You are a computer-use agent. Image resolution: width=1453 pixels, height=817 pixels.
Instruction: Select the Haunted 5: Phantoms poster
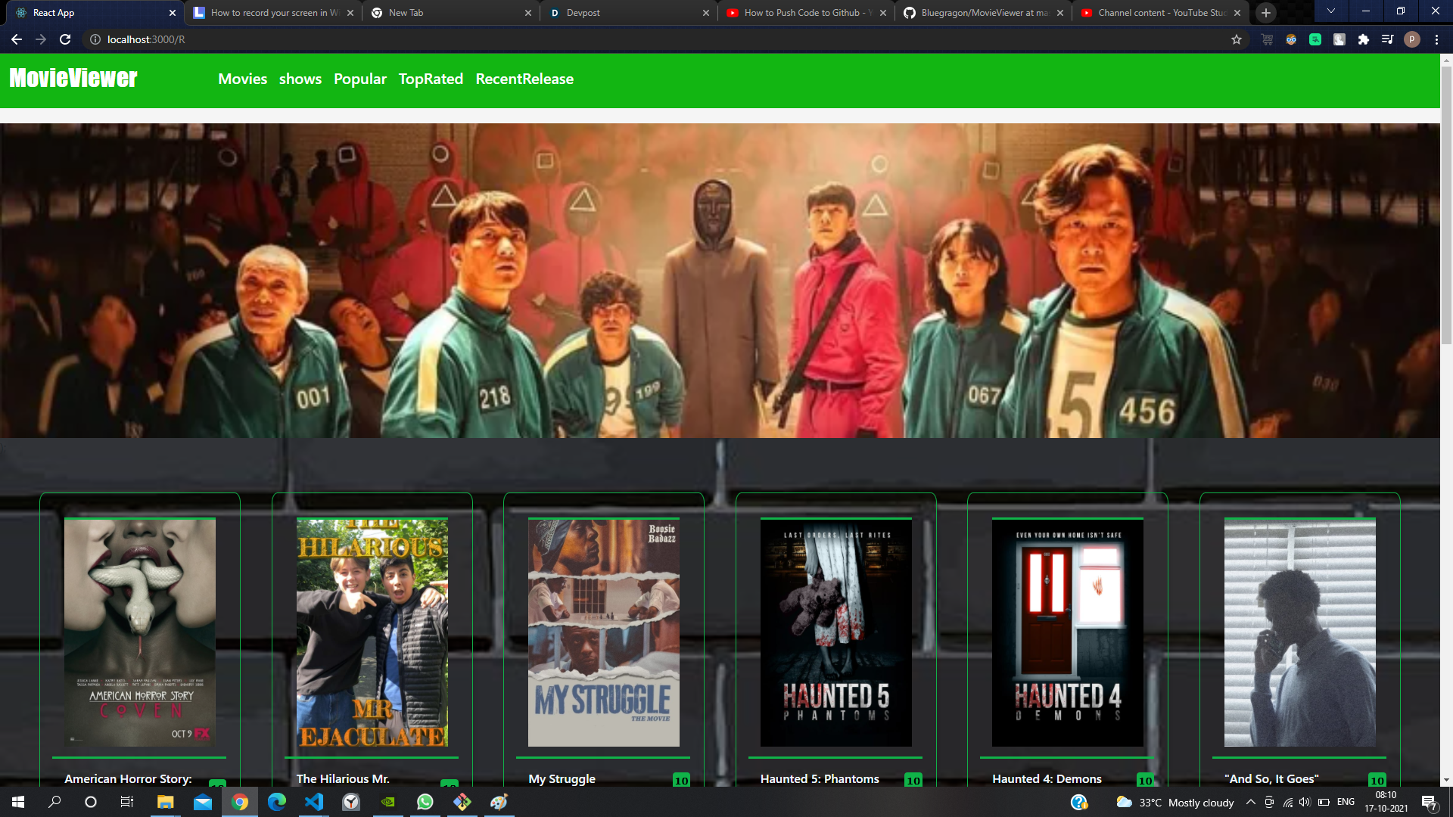835,632
